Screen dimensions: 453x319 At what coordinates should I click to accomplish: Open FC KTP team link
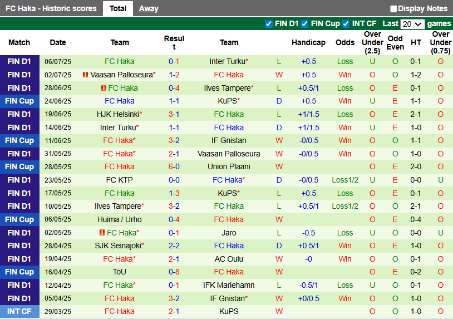pyautogui.click(x=119, y=180)
